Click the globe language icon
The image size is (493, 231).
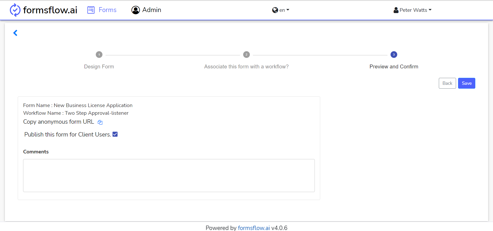click(x=275, y=10)
